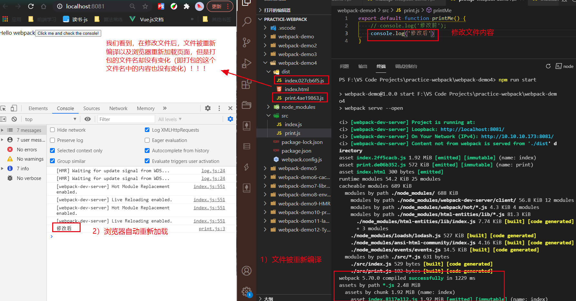The height and width of the screenshot is (301, 576).
Task: Enable 'Preserve log' checkbox
Action: tap(52, 140)
